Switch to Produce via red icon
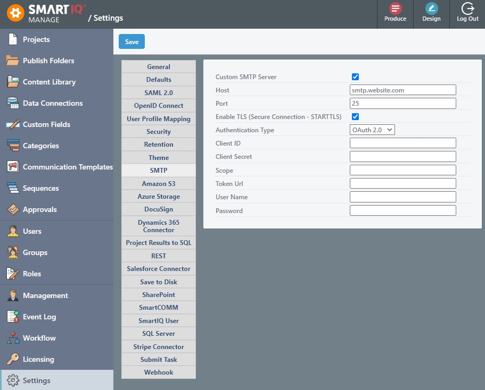This screenshot has width=485, height=390. click(x=396, y=9)
